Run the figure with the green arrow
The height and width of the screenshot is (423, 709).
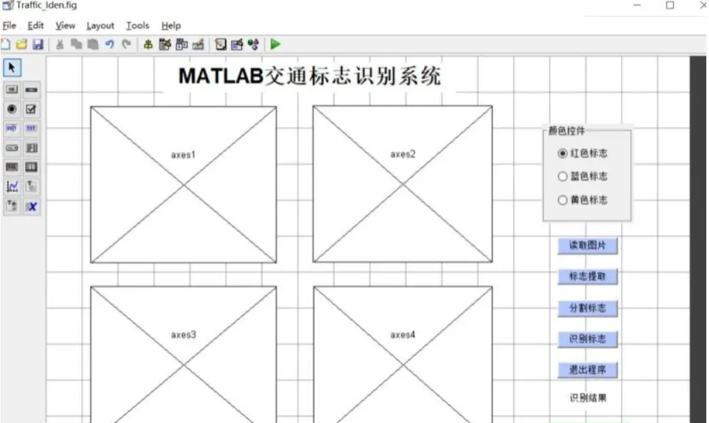275,44
